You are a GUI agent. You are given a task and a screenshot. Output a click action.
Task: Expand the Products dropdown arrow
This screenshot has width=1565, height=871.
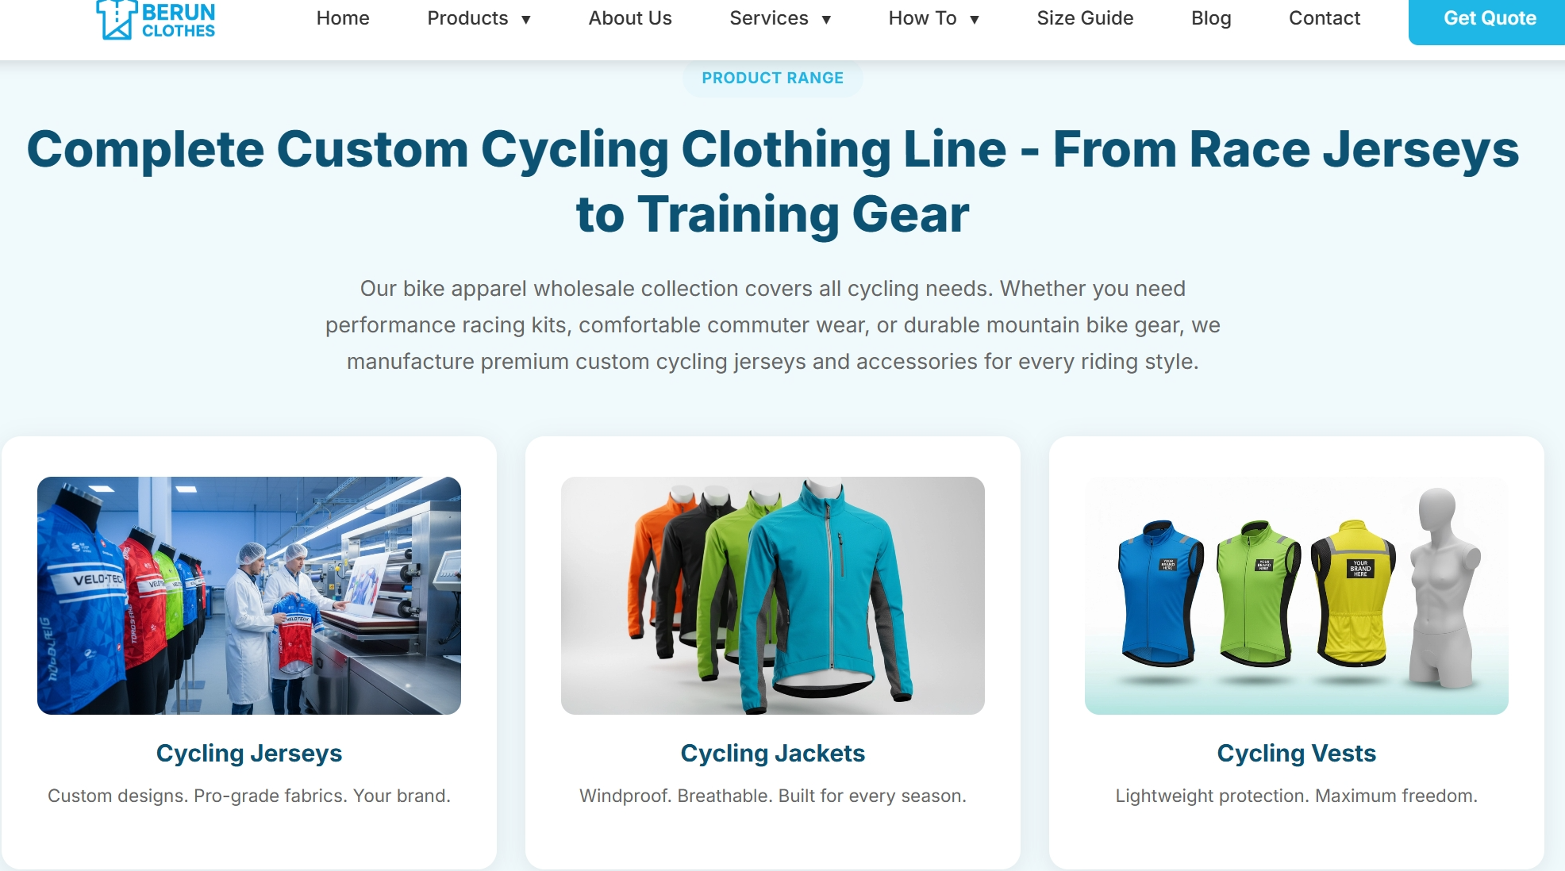click(x=525, y=20)
